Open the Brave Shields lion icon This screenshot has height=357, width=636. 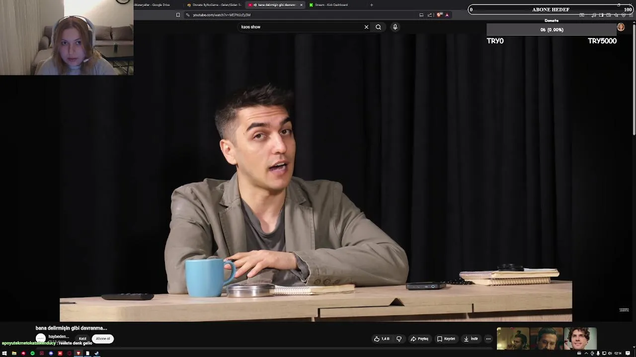point(439,15)
